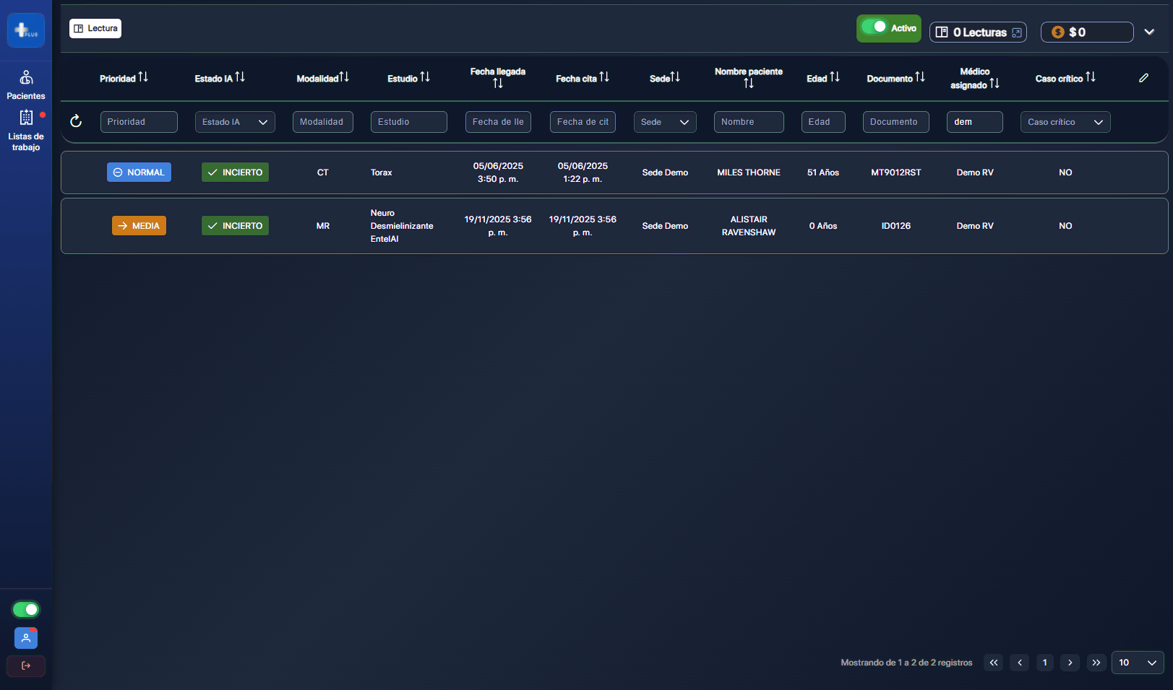
Task: Select page 1 in pagination
Action: click(x=1045, y=663)
